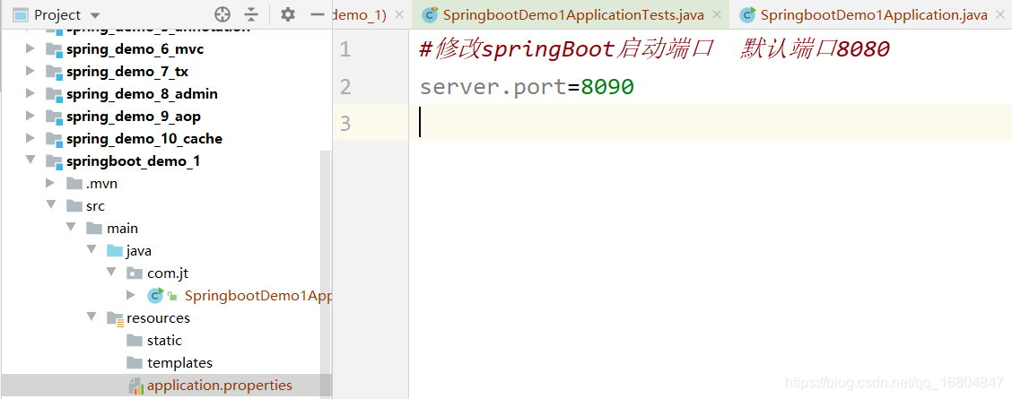Select spring_demo_6_mvc in tree
This screenshot has height=399, width=1012.
[x=135, y=49]
